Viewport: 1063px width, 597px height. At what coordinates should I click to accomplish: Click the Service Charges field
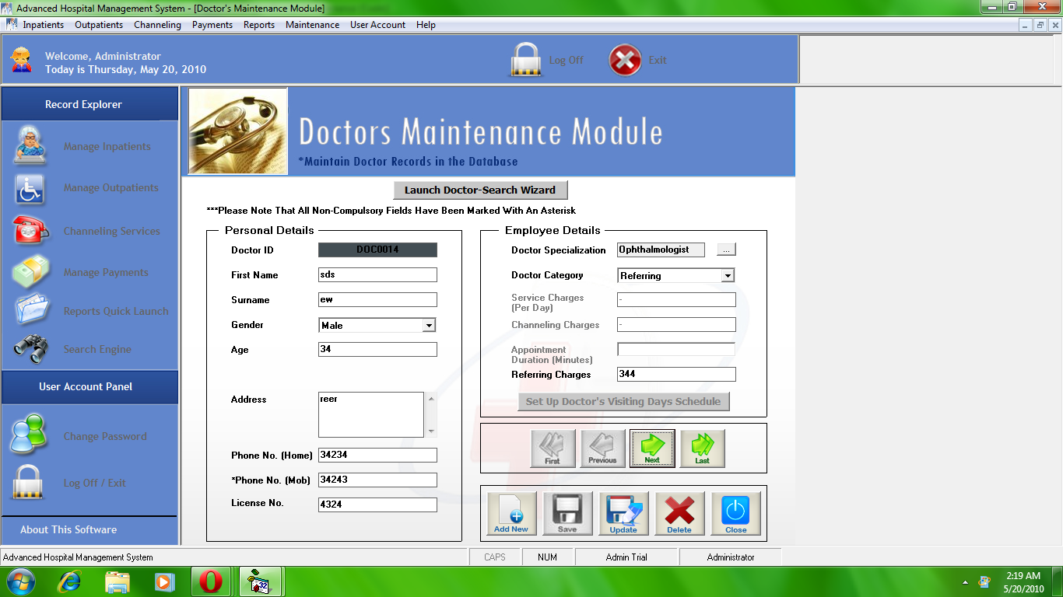676,300
